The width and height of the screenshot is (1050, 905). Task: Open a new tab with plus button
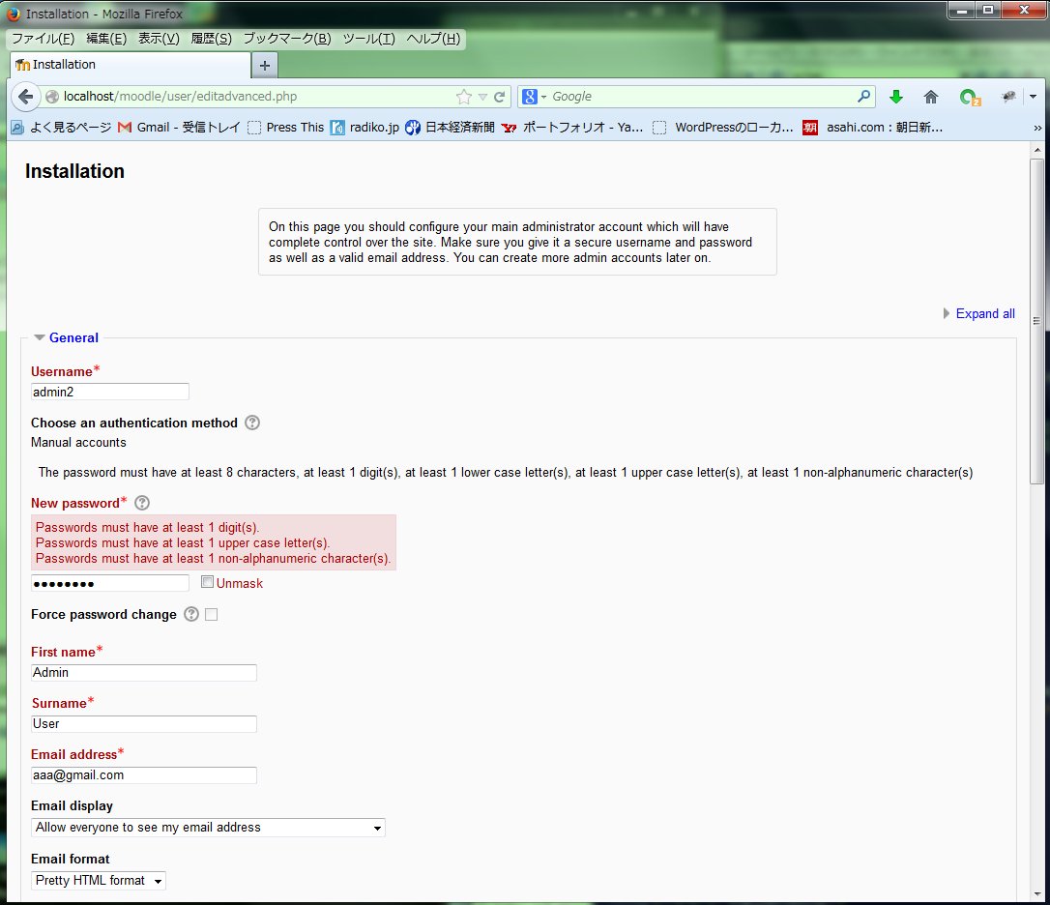tap(264, 65)
